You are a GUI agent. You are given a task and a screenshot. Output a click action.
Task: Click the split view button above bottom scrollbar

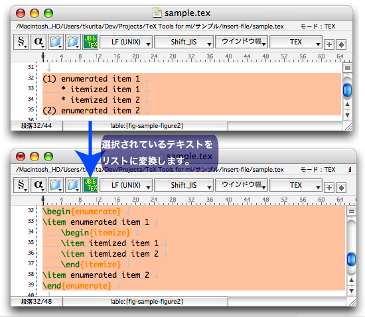click(352, 211)
